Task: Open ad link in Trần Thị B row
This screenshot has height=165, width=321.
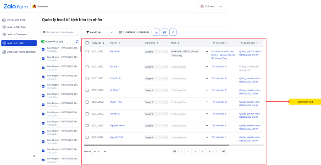Action: (250, 80)
